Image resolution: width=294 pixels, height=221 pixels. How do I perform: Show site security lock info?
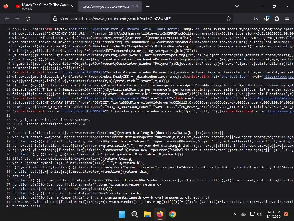tap(55, 19)
